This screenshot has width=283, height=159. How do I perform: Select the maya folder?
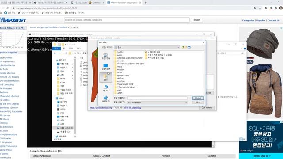[118, 67]
